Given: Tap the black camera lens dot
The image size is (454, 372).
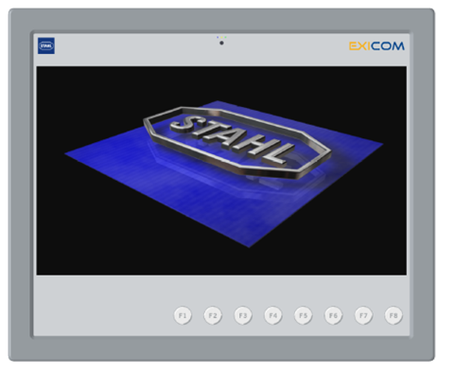Looking at the screenshot, I should (x=221, y=43).
